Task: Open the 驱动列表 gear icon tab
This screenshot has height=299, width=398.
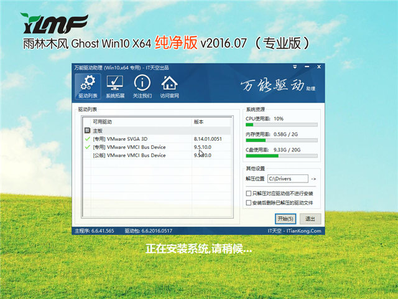Action: click(88, 87)
